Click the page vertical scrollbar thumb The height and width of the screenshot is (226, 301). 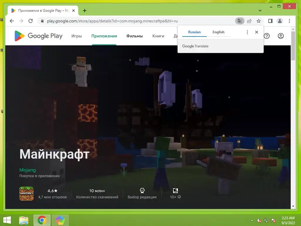point(293,46)
